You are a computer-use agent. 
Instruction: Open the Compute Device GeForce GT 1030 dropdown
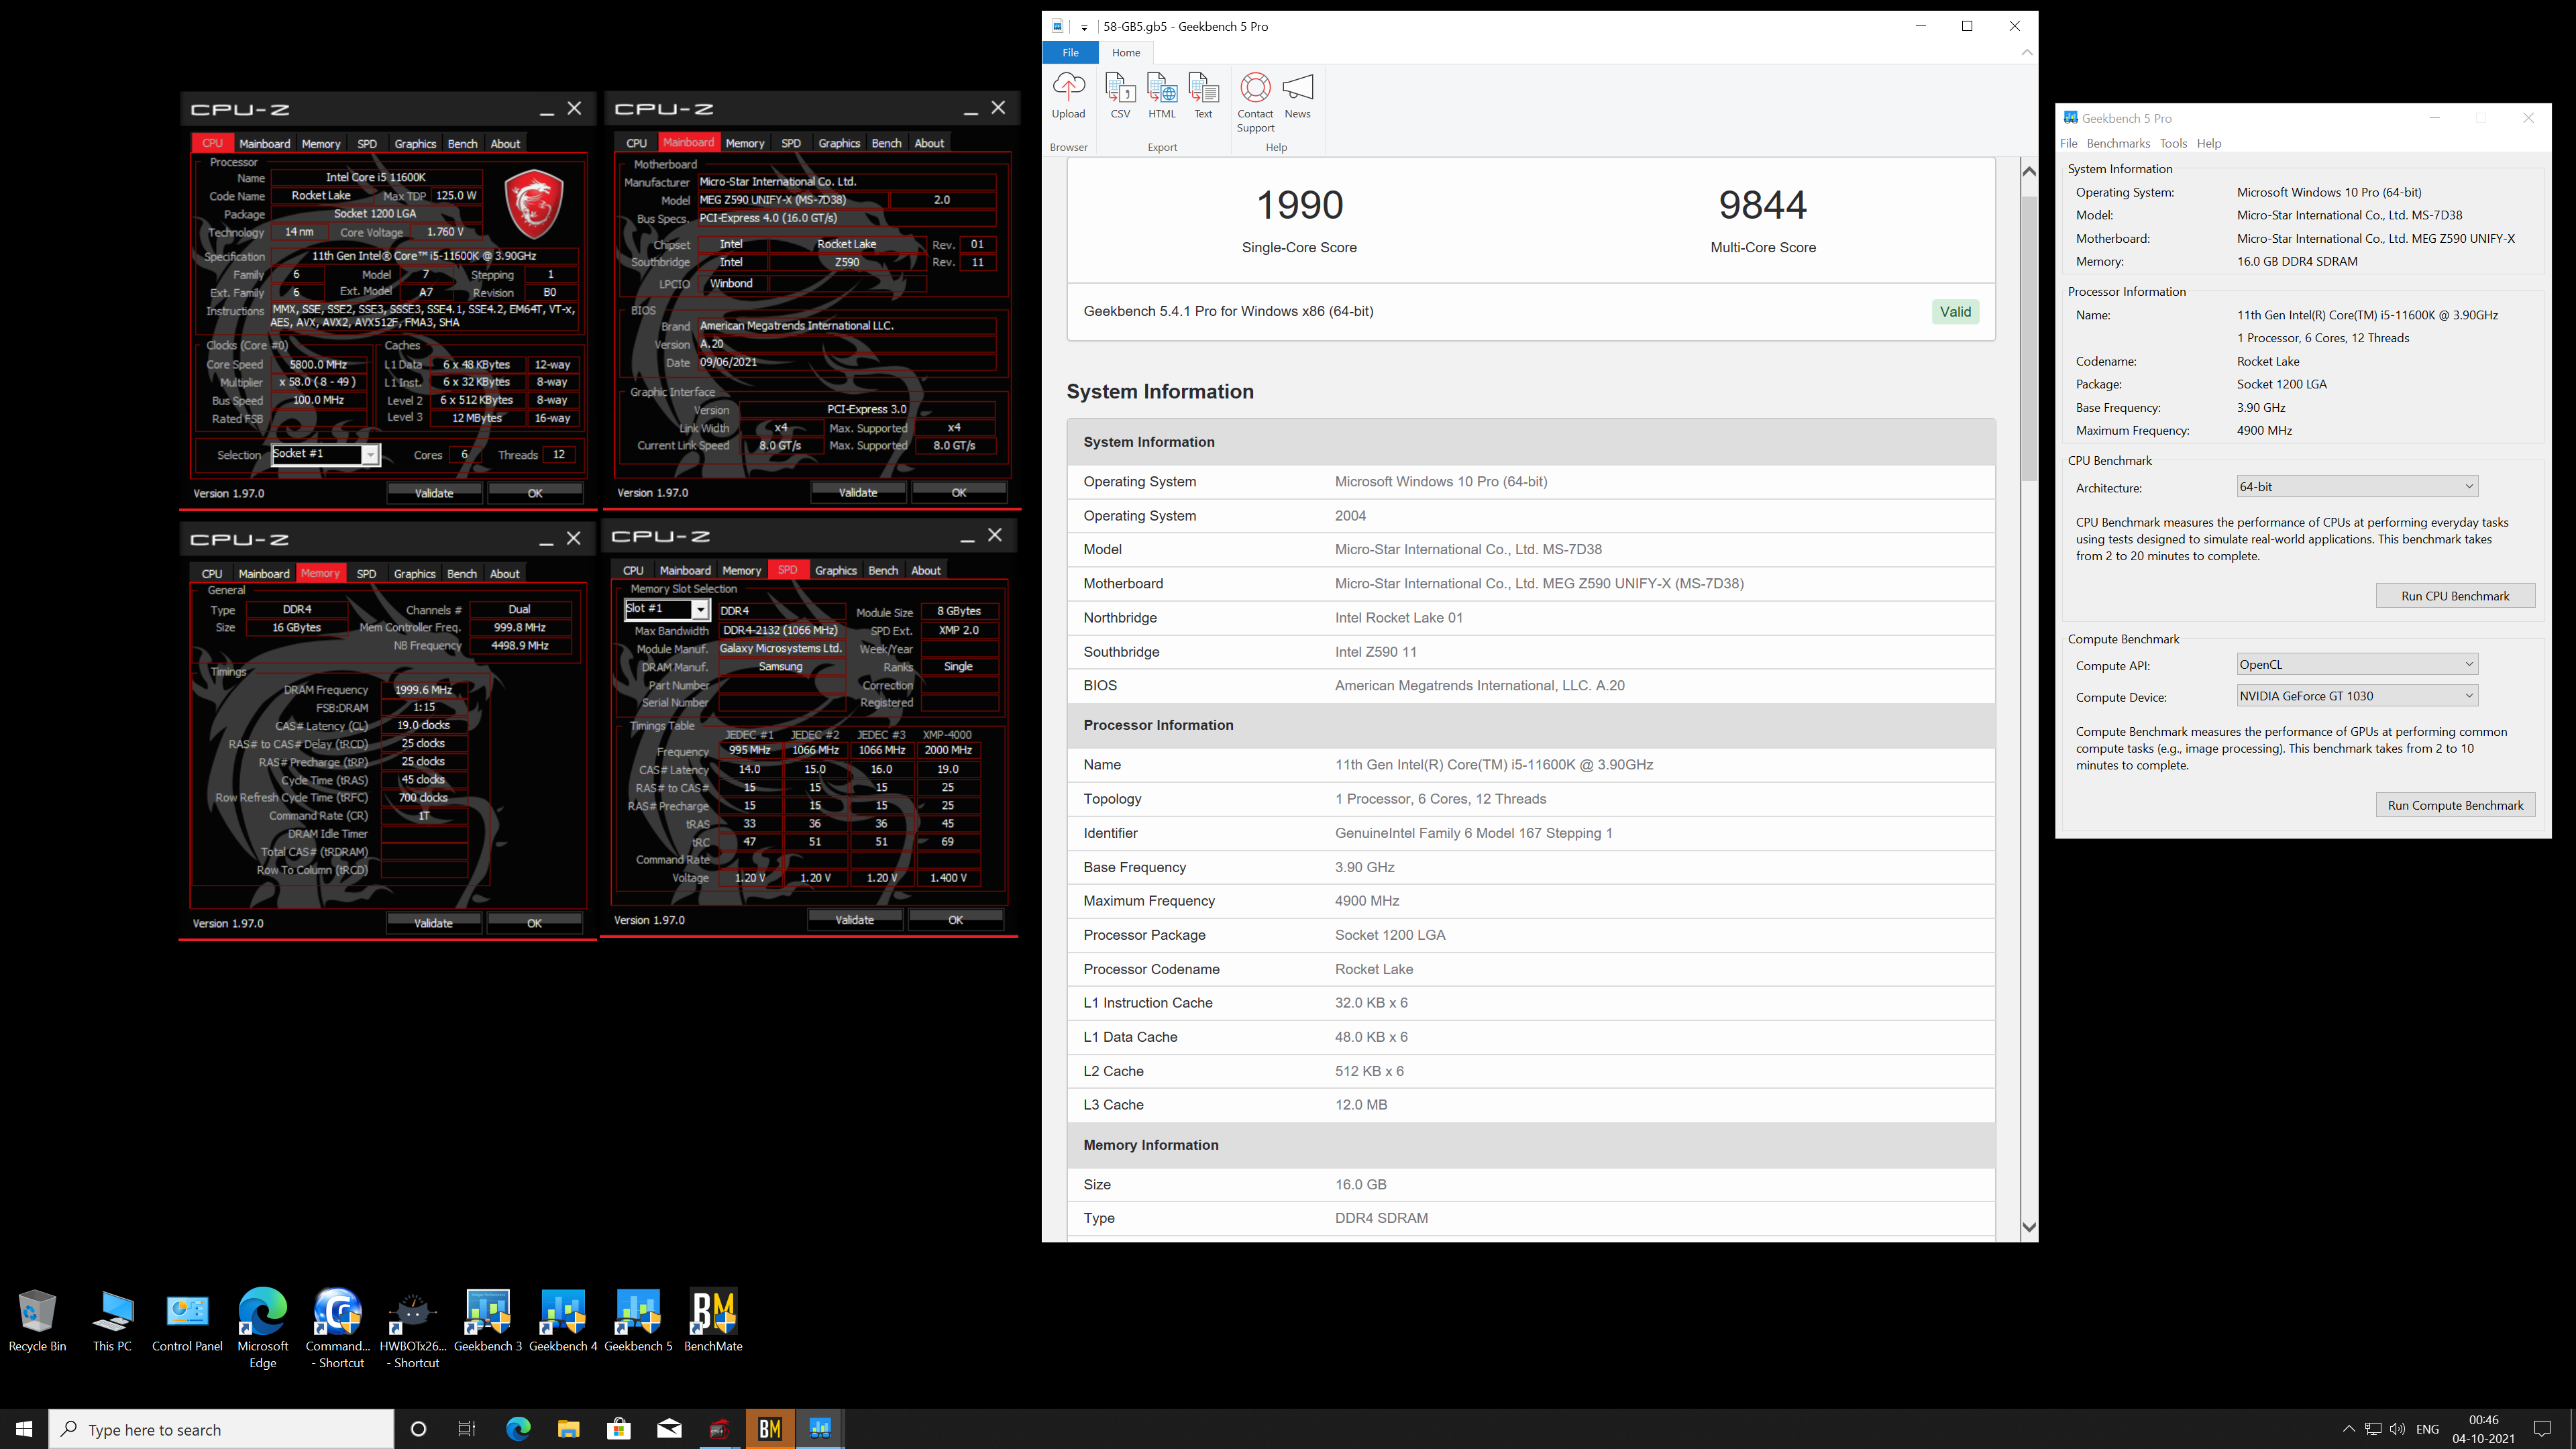2356,696
